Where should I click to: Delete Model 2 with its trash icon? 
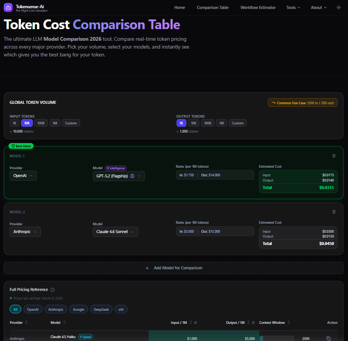[x=334, y=212]
